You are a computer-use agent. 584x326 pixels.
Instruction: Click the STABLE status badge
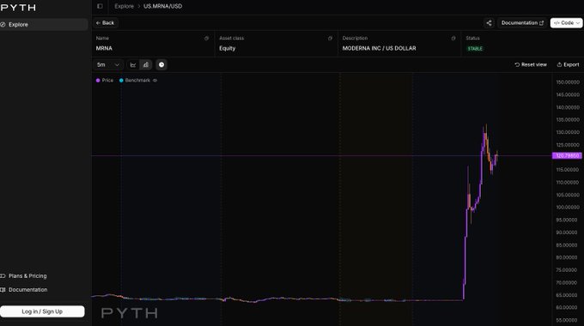[x=475, y=49]
